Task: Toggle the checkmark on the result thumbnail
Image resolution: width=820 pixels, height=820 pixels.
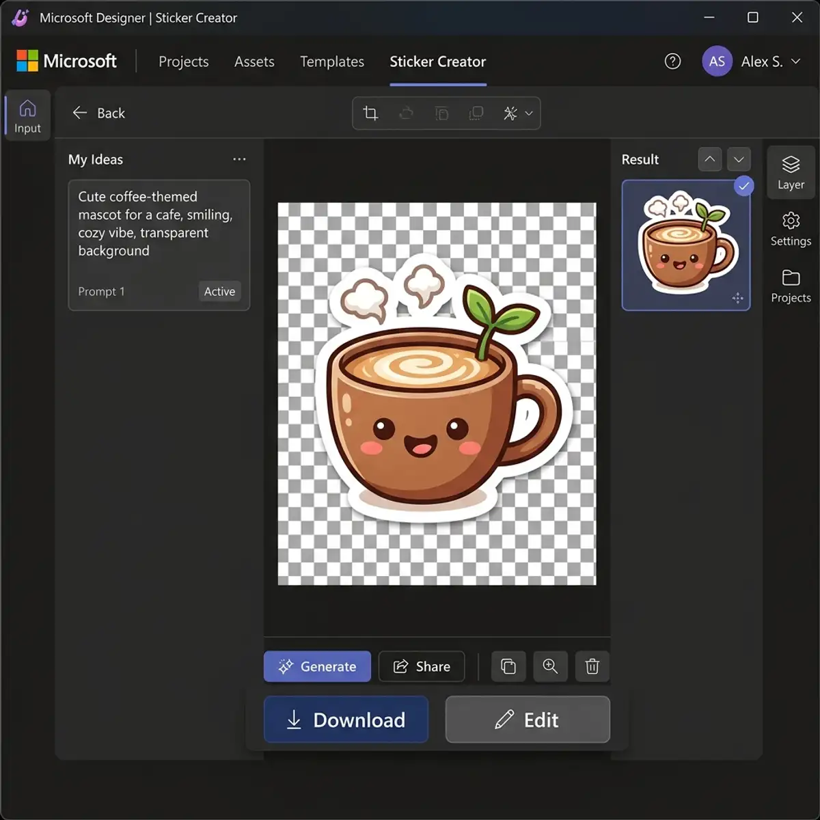Action: point(743,185)
